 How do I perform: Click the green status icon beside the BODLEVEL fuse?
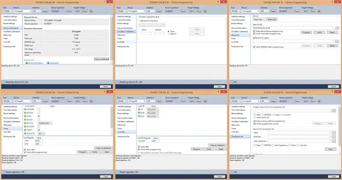tap(25, 133)
